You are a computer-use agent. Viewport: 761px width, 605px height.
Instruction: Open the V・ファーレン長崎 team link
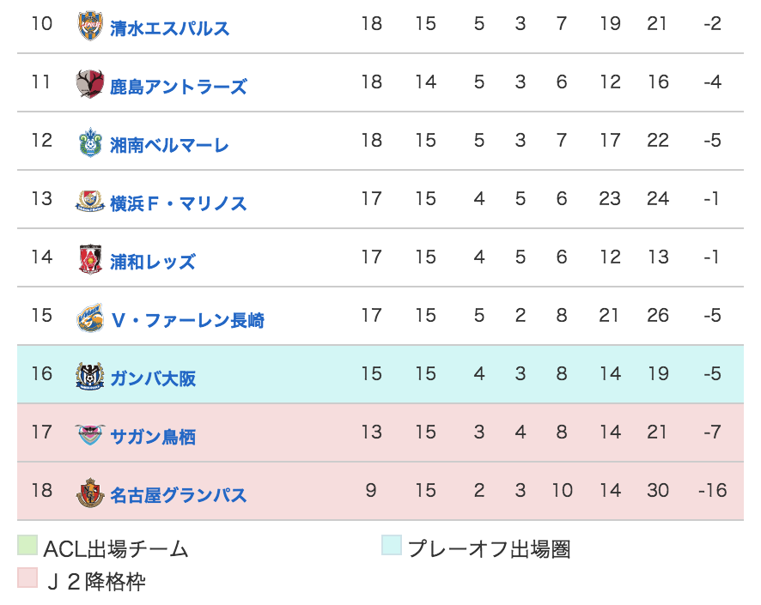(187, 320)
